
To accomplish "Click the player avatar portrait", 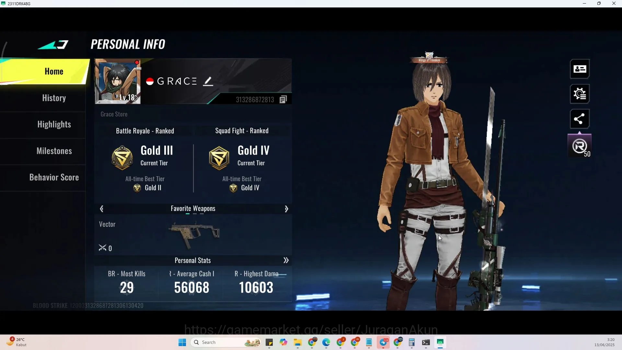I will tap(118, 81).
